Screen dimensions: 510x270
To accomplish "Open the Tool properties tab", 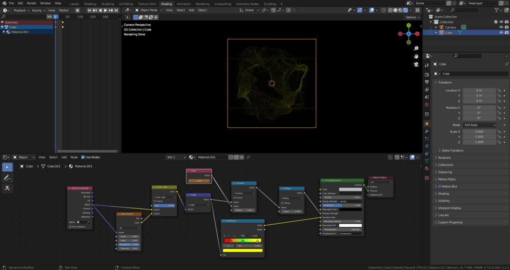I will 427,65.
